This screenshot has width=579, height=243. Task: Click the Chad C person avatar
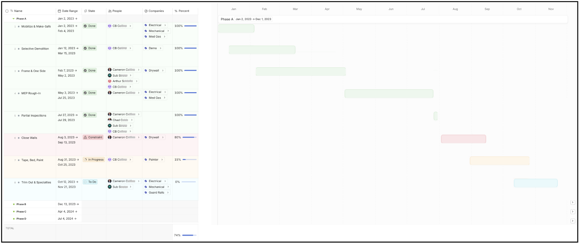[110, 120]
